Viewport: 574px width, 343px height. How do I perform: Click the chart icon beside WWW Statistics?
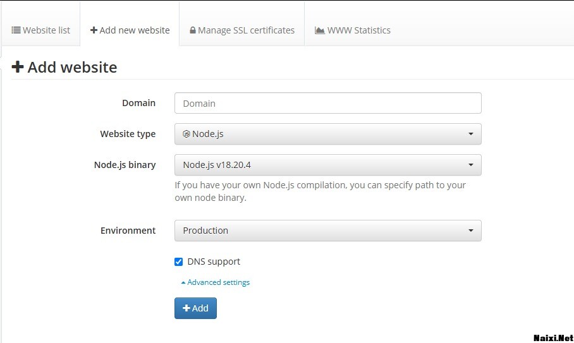tap(320, 30)
